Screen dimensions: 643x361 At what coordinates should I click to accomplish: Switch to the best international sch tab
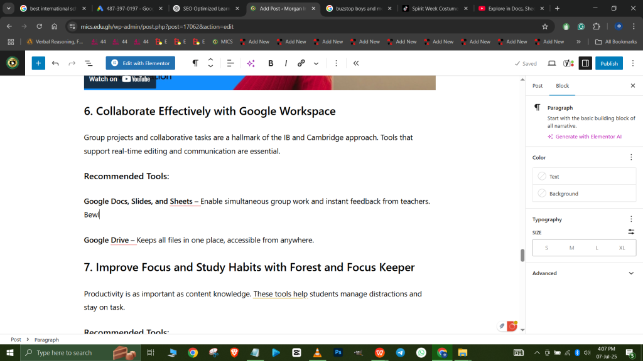tap(53, 8)
